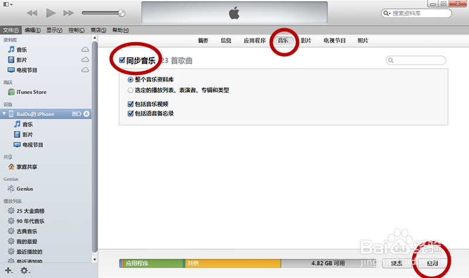Select the 整个音乐资料库 radio option
This screenshot has width=469, height=278.
point(130,80)
